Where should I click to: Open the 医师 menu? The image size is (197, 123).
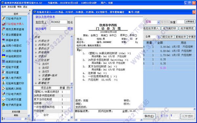pyautogui.click(x=4, y=7)
